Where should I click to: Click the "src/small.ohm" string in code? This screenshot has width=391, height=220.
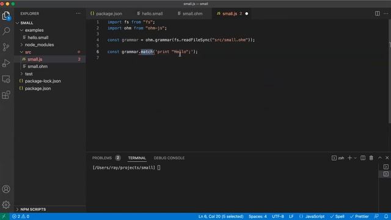pyautogui.click(x=231, y=40)
